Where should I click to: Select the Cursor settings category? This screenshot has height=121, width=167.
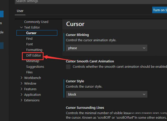pos(31,33)
